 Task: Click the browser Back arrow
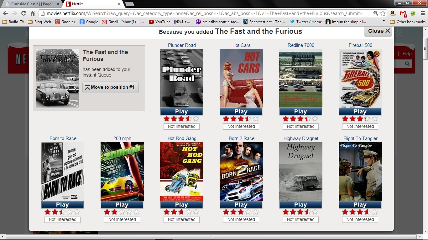coord(5,13)
